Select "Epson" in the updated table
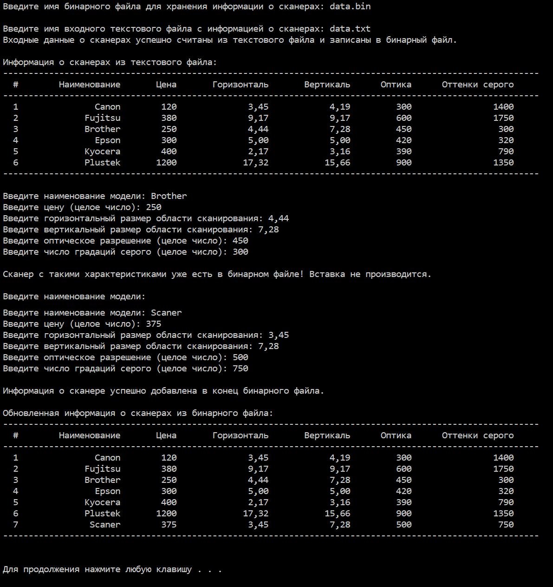This screenshot has height=587, width=553. pyautogui.click(x=108, y=491)
